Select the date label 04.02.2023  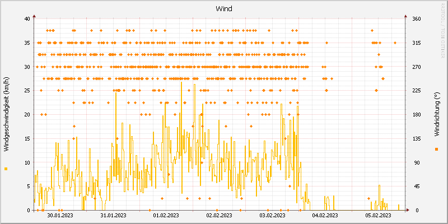(325, 216)
